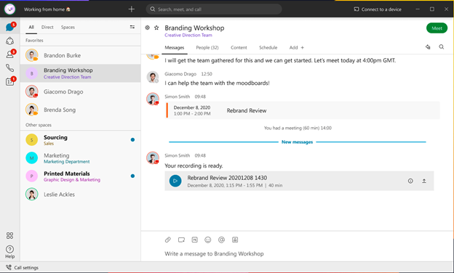Open the threads reply icon in header
Viewport: 454px width, 273px height.
[428, 46]
